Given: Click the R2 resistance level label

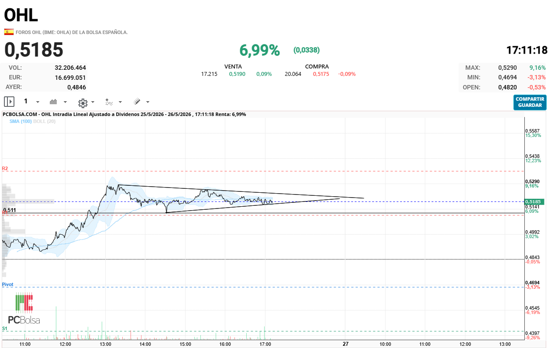Looking at the screenshot, I should pyautogui.click(x=5, y=168).
